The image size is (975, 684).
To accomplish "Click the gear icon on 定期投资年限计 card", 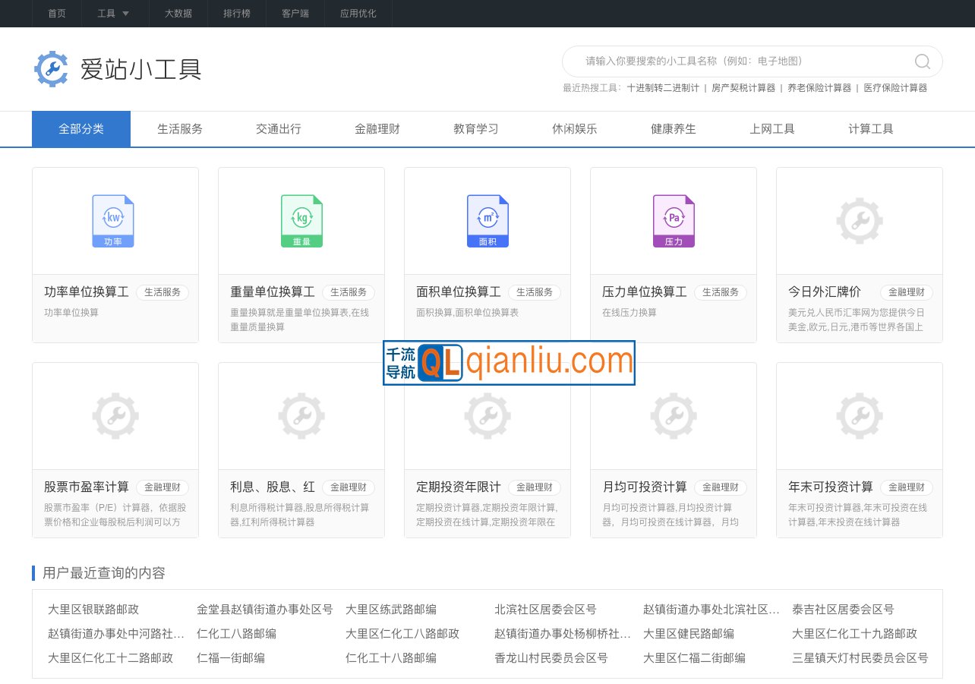I will point(487,416).
